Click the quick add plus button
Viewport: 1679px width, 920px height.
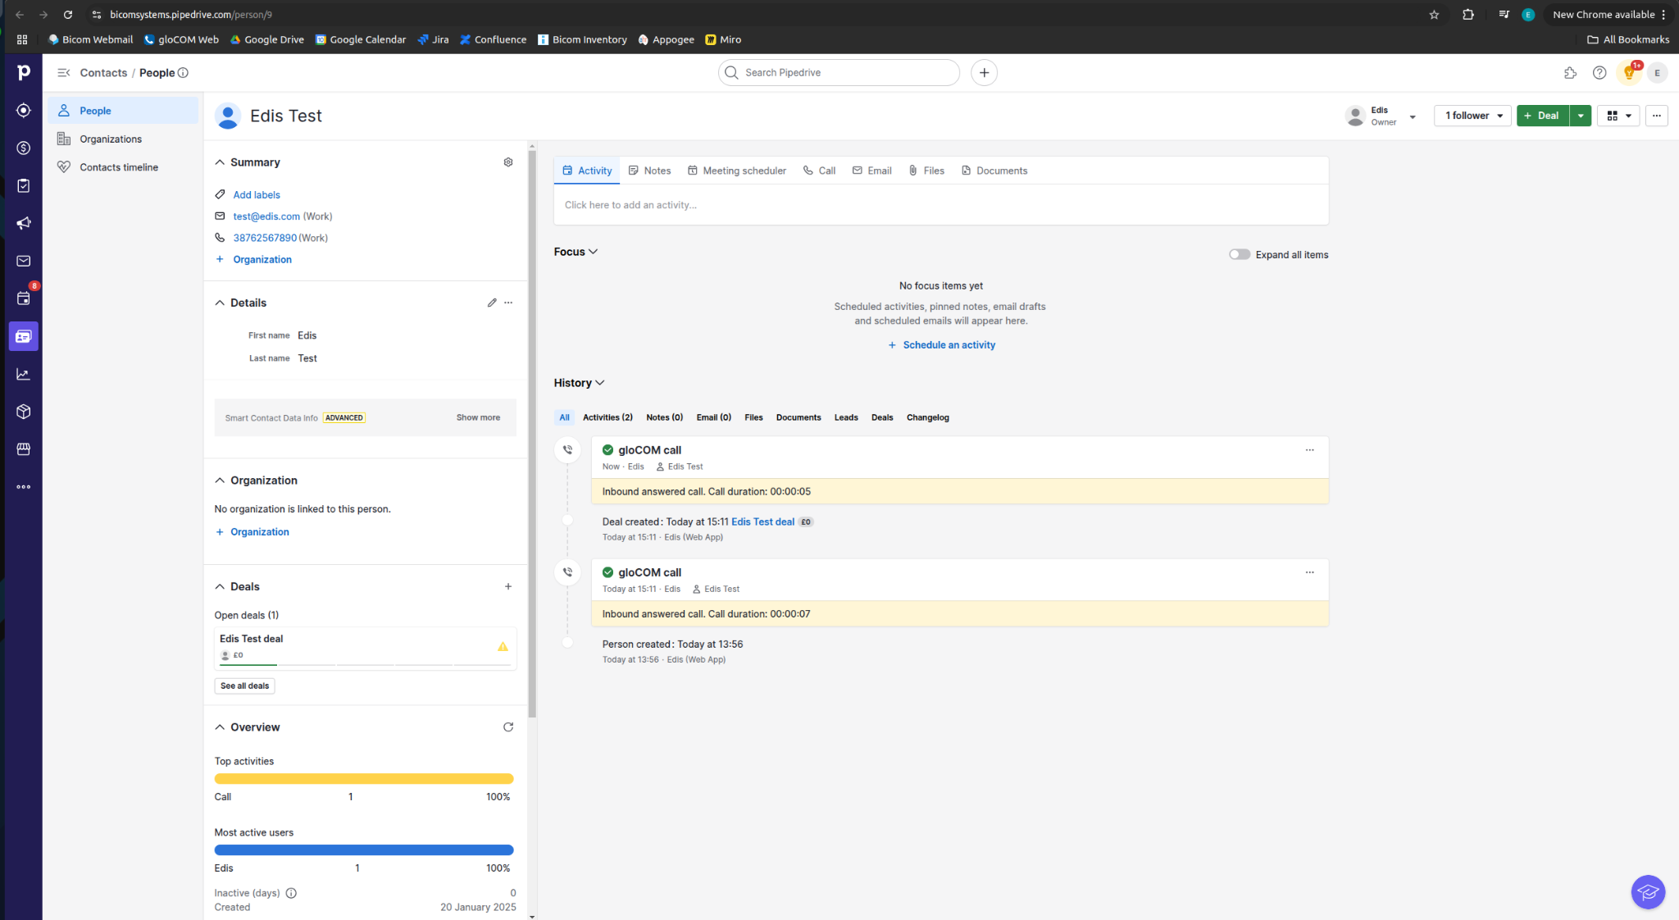pos(984,72)
